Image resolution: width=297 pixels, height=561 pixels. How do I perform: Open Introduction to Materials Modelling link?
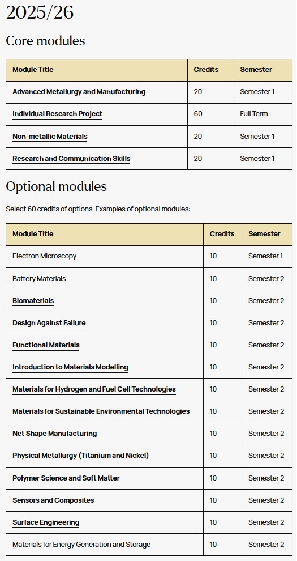click(70, 367)
